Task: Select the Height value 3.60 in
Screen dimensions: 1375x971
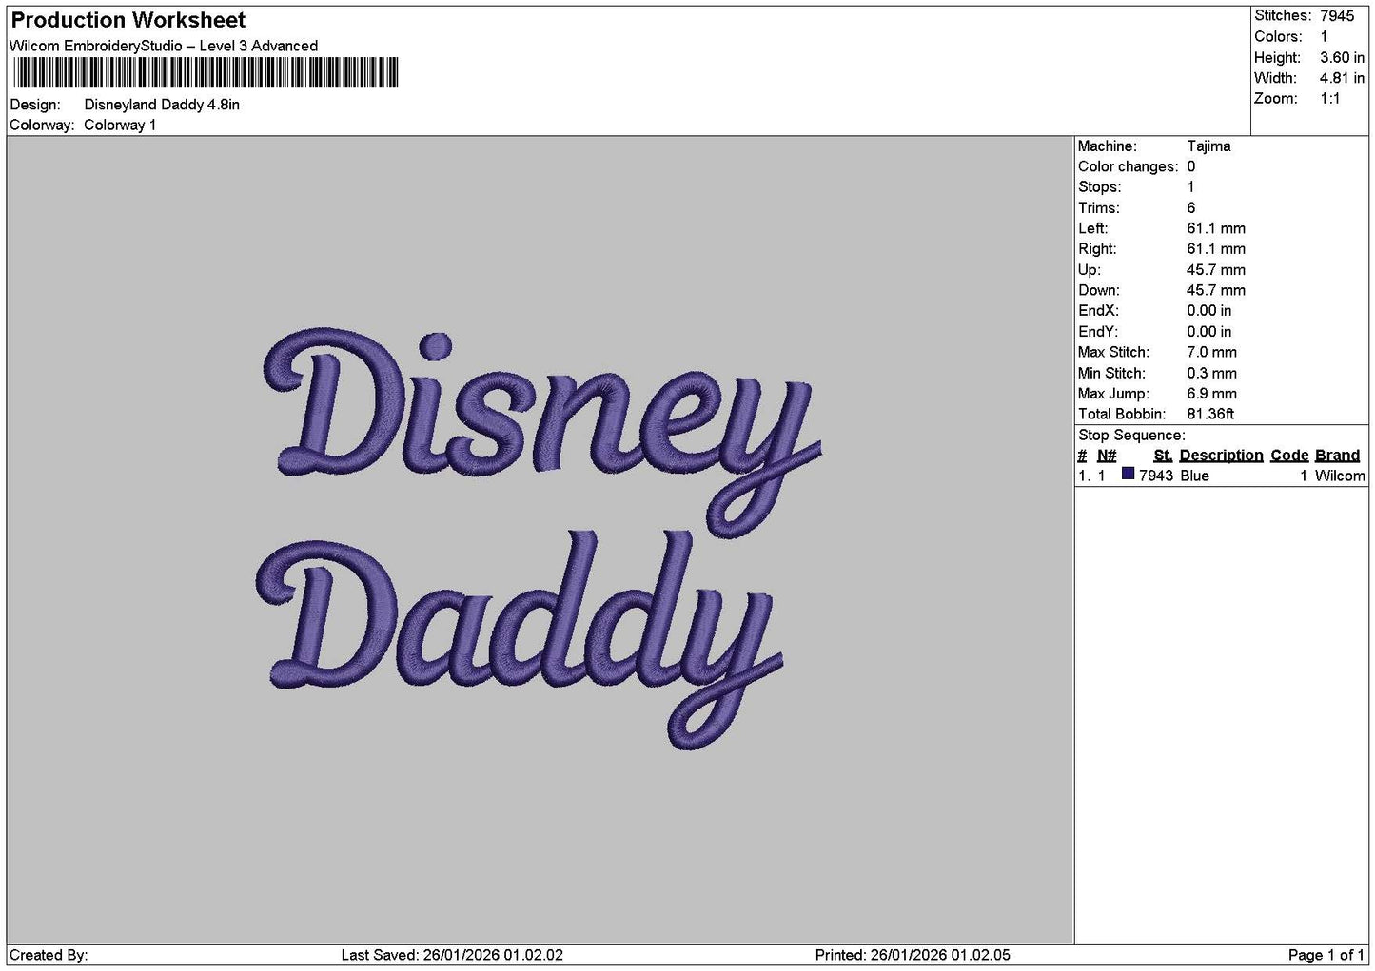Action: 1342,58
